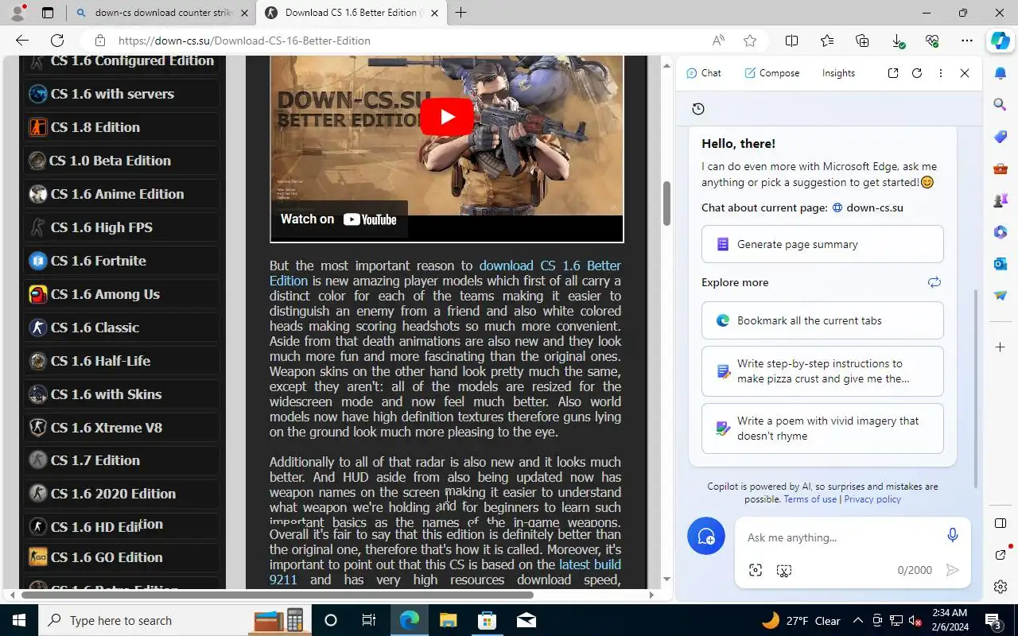The height and width of the screenshot is (636, 1018).
Task: Open CS 1.6 Anime Edition menu item
Action: [122, 194]
